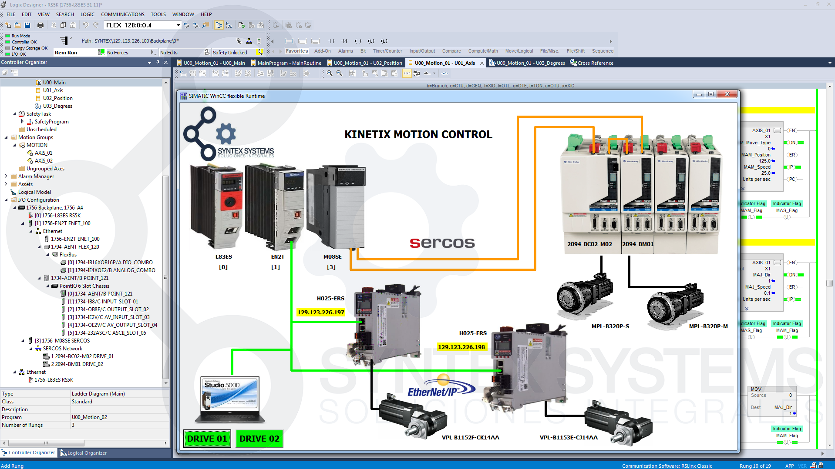Select the OTU unlatch coil instruction

tap(371, 41)
